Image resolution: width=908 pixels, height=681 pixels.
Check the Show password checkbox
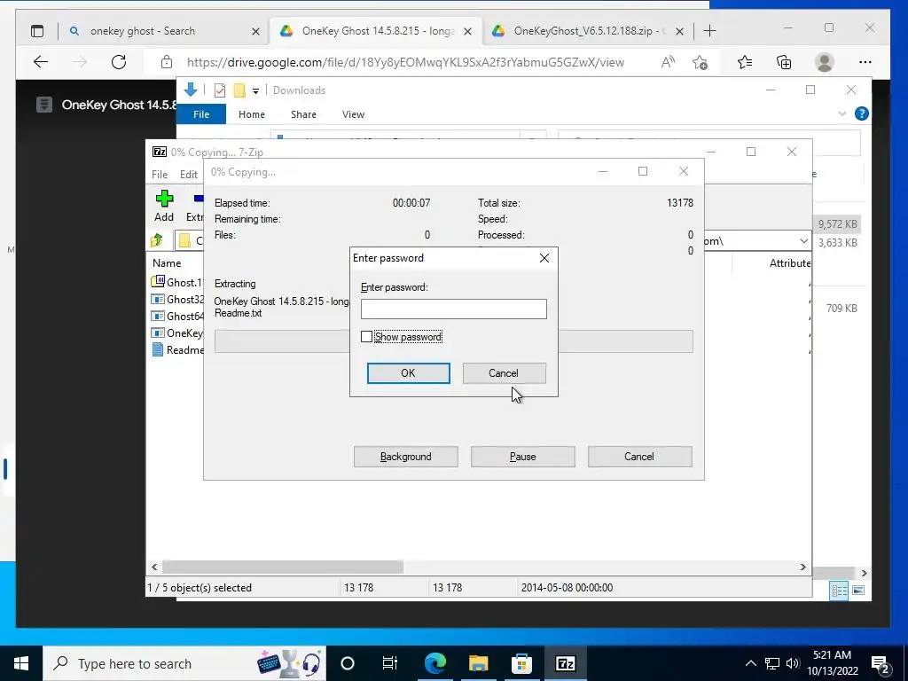[366, 336]
